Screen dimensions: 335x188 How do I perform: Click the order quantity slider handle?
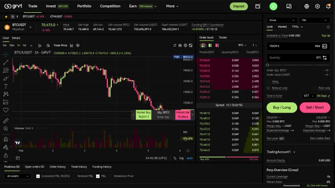(x=268, y=65)
